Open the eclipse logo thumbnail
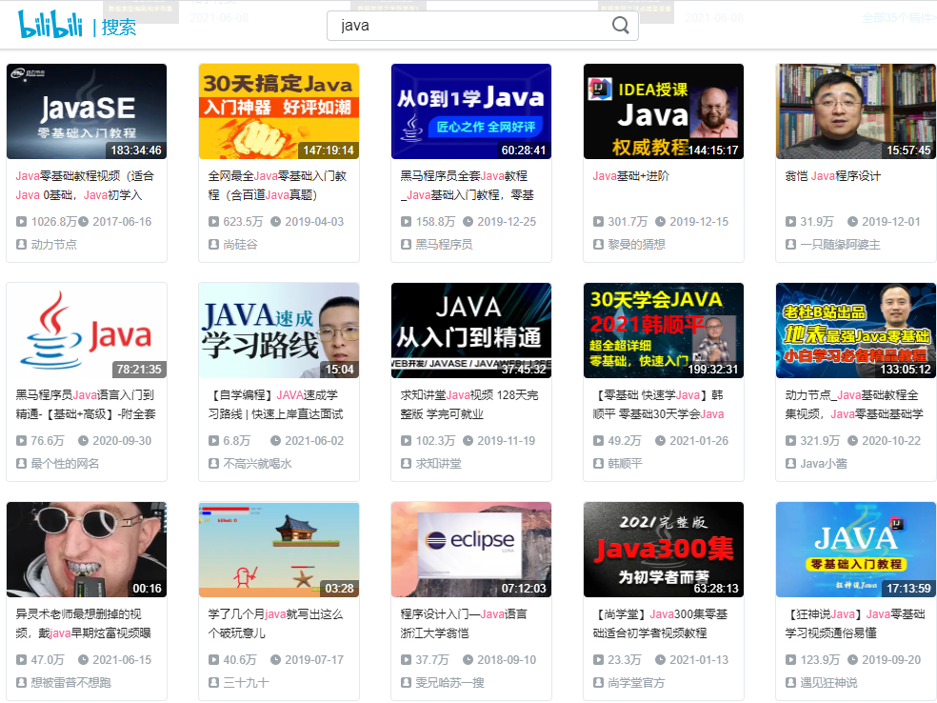The image size is (937, 703). coord(471,550)
